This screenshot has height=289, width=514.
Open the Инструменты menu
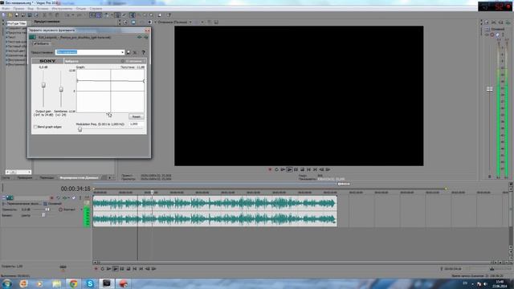point(62,9)
